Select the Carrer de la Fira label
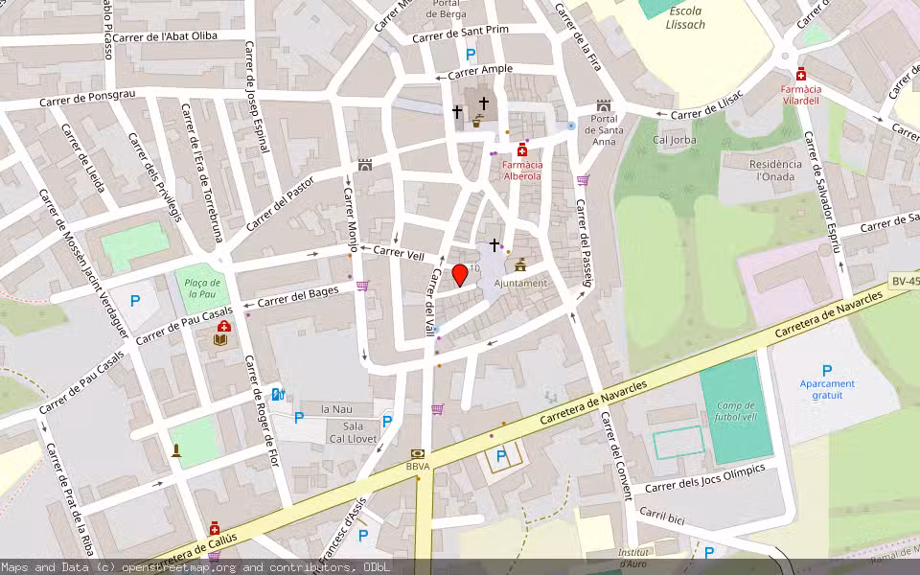The image size is (920, 575). pos(579,37)
